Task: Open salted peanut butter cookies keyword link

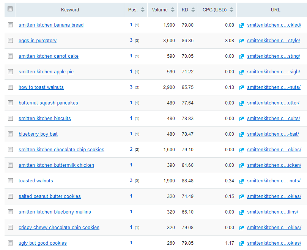Action: point(50,196)
